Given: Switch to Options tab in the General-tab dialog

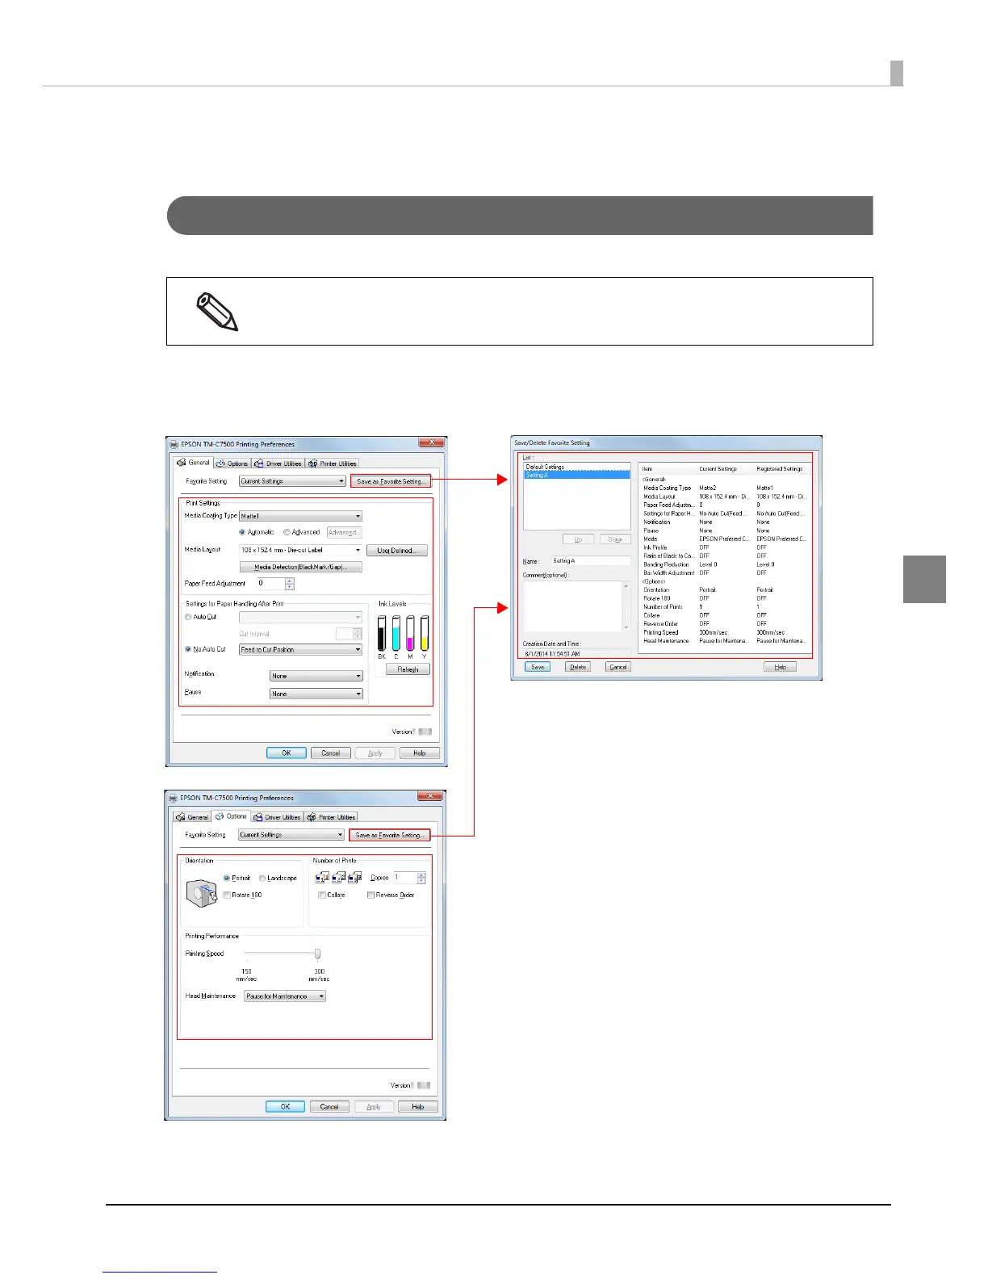Looking at the screenshot, I should click(x=232, y=463).
